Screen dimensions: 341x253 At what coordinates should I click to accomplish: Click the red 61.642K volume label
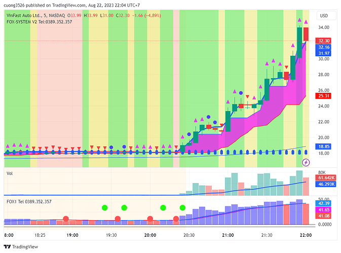(326, 178)
